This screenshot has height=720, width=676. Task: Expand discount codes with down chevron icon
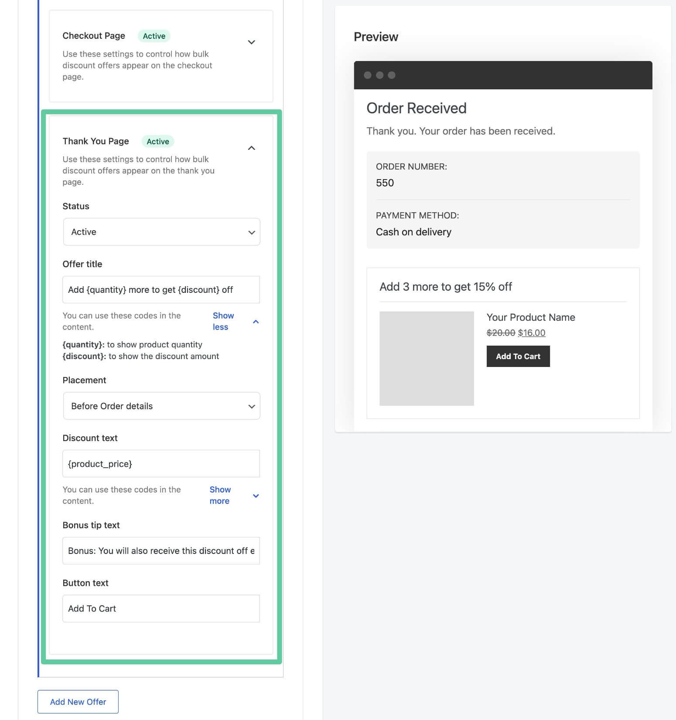256,496
